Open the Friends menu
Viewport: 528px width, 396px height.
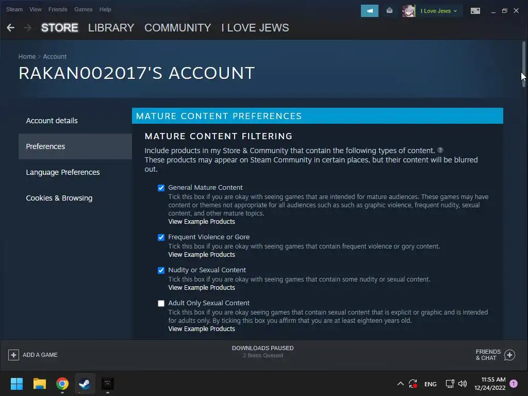click(x=58, y=9)
